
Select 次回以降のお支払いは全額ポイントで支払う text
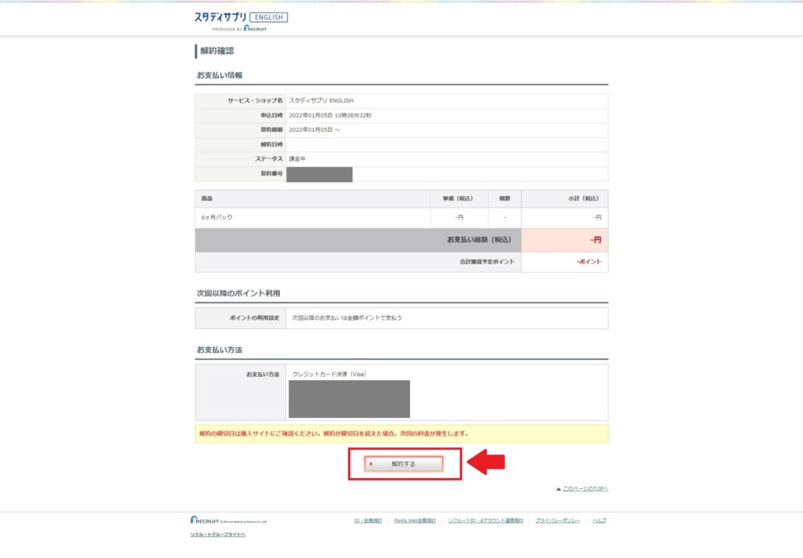coord(347,318)
